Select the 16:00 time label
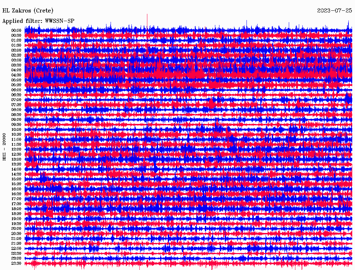Viewport: 355px width, 270px height. (x=16, y=189)
